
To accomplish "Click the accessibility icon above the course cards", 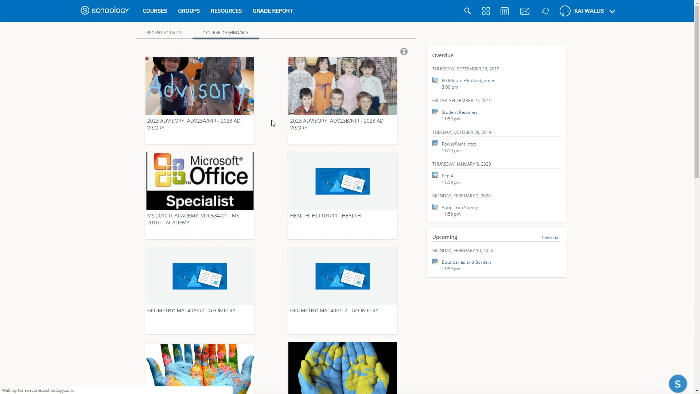I will pos(404,51).
